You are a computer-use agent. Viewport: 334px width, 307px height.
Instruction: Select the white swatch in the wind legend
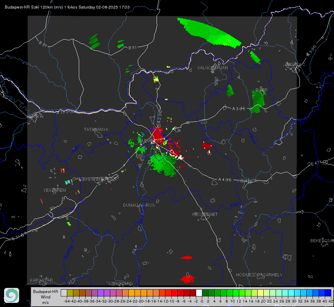tap(199, 293)
